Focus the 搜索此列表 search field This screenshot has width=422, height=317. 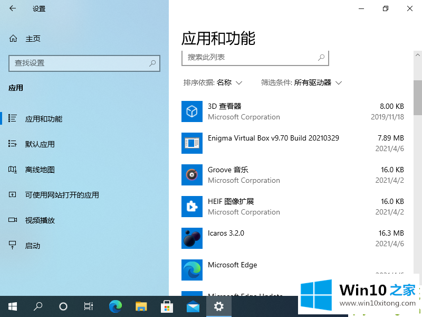click(x=255, y=58)
